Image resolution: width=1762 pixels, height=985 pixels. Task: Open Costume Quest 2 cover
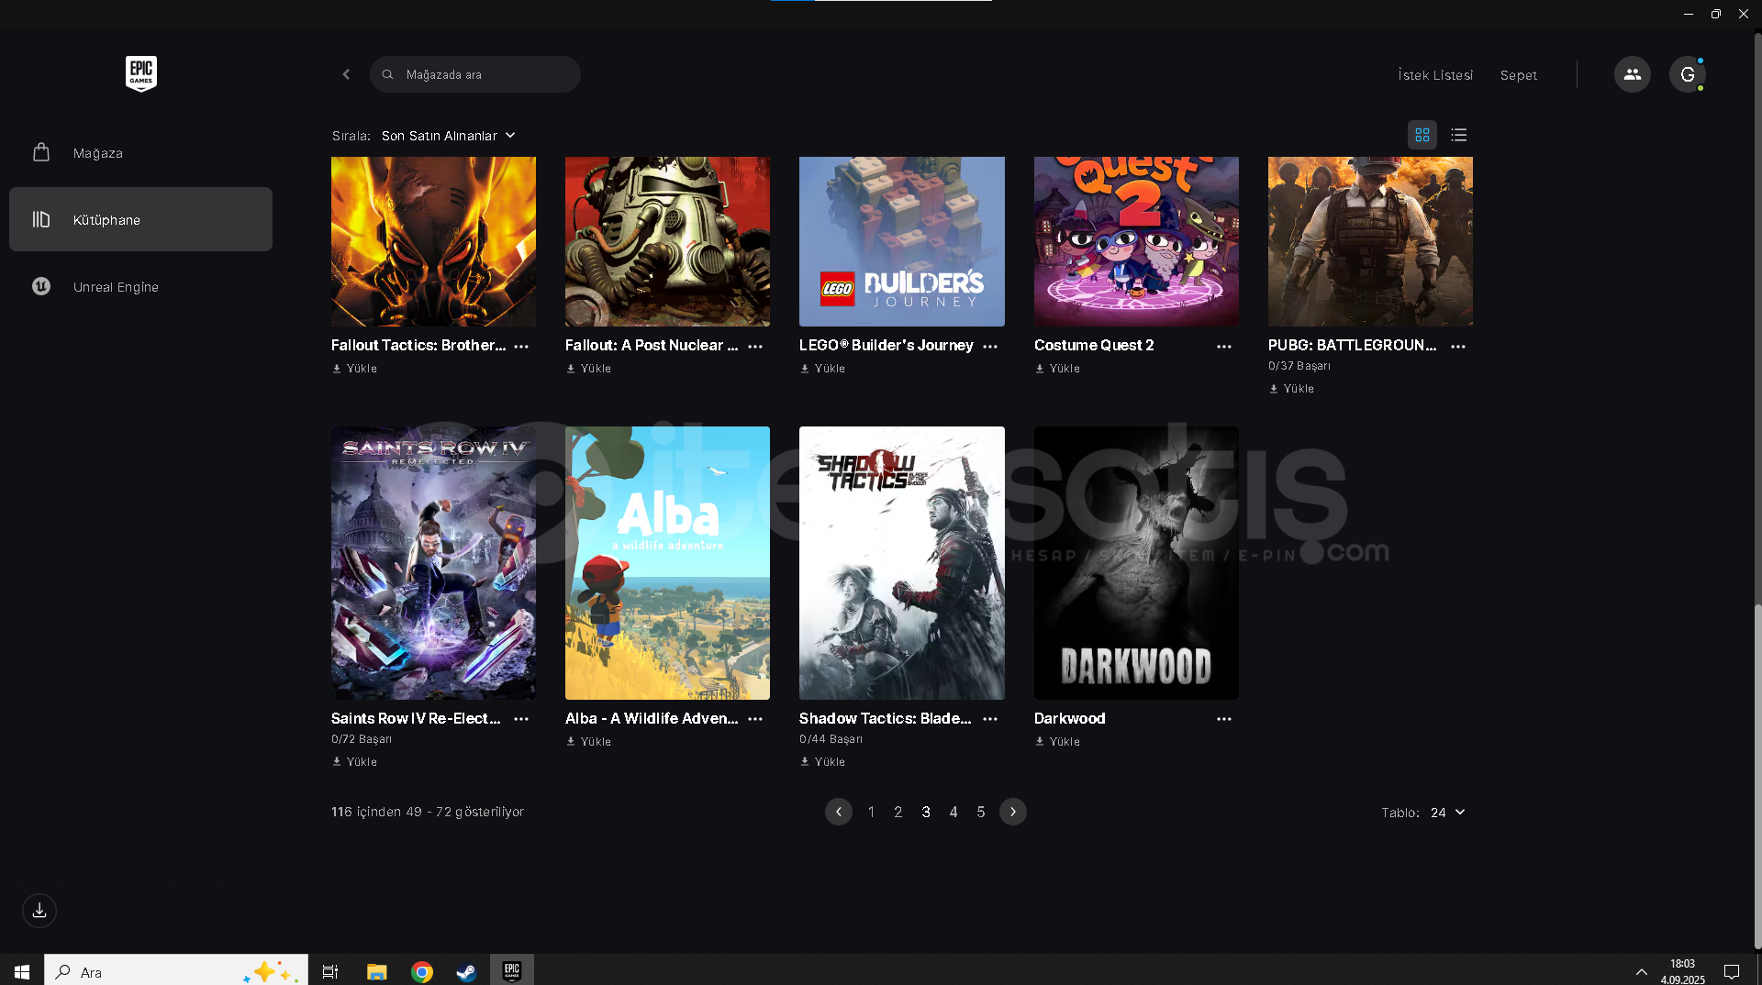click(x=1136, y=241)
